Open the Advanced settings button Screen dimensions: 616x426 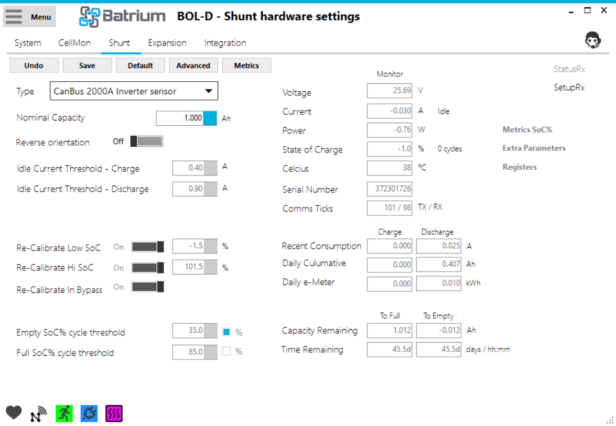tap(193, 65)
